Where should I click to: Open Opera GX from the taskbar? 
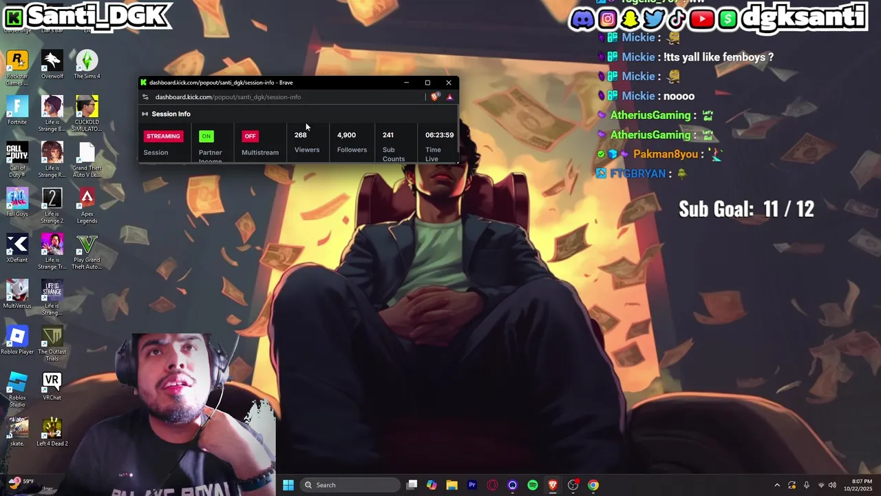pos(492,485)
